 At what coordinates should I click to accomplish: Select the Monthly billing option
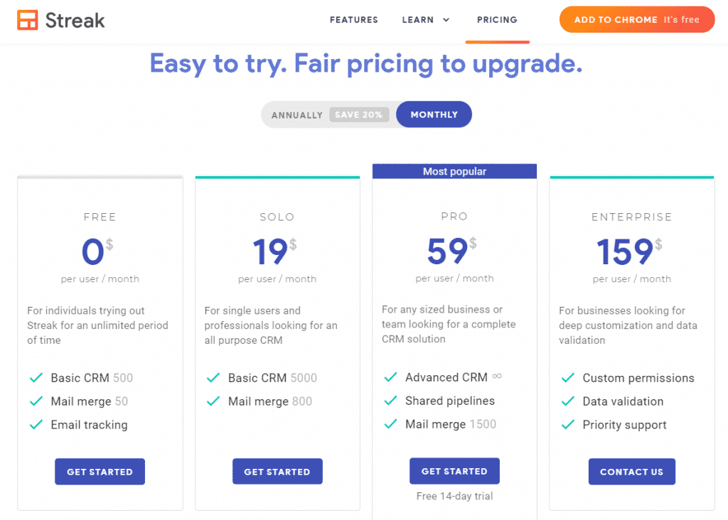(434, 114)
